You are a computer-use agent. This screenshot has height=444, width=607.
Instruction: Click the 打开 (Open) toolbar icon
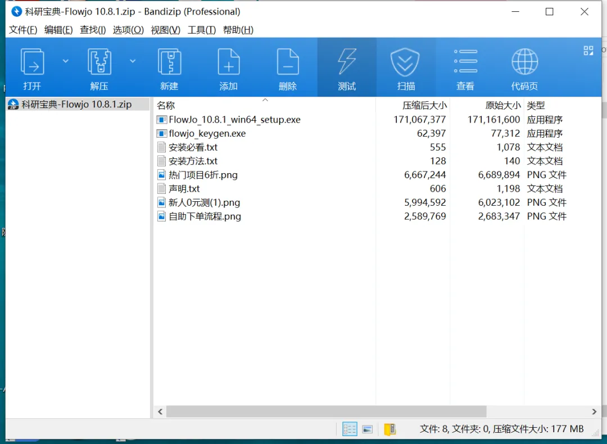click(32, 67)
